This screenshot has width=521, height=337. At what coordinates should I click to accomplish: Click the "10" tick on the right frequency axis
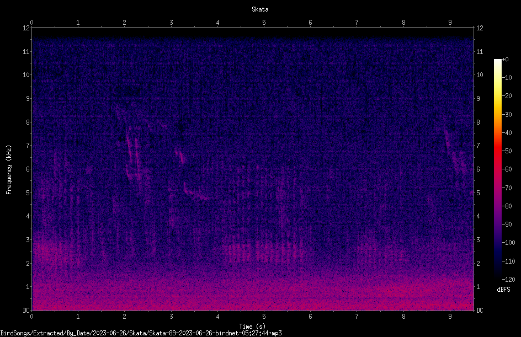480,75
